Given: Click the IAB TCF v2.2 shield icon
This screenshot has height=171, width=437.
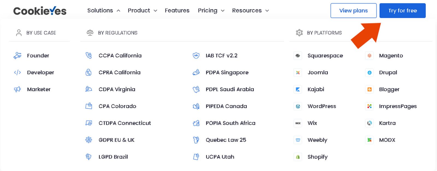Looking at the screenshot, I should coord(196,56).
